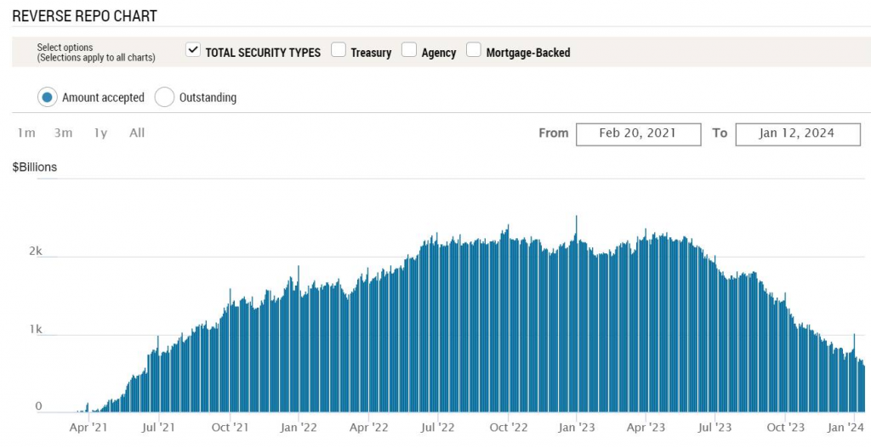The width and height of the screenshot is (871, 448).
Task: Click the Oct '21 x-axis label
Action: (x=230, y=427)
